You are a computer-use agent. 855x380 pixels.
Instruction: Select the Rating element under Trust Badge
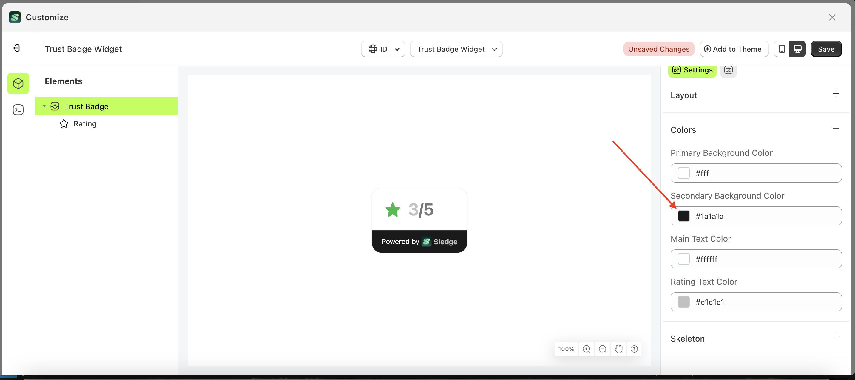click(x=86, y=123)
